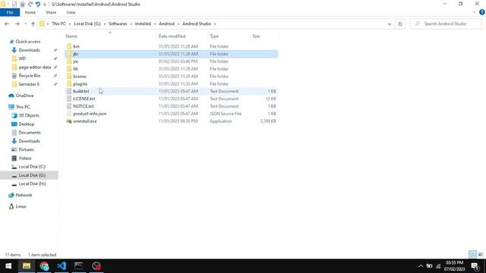Select This PC in navigation pane
This screenshot has width=486, height=273.
[23, 107]
